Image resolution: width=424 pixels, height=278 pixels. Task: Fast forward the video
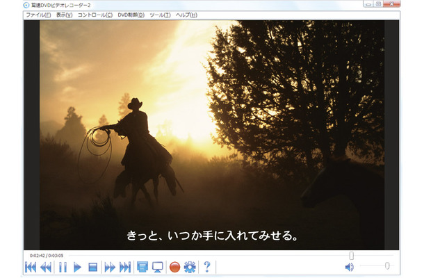click(x=110, y=267)
